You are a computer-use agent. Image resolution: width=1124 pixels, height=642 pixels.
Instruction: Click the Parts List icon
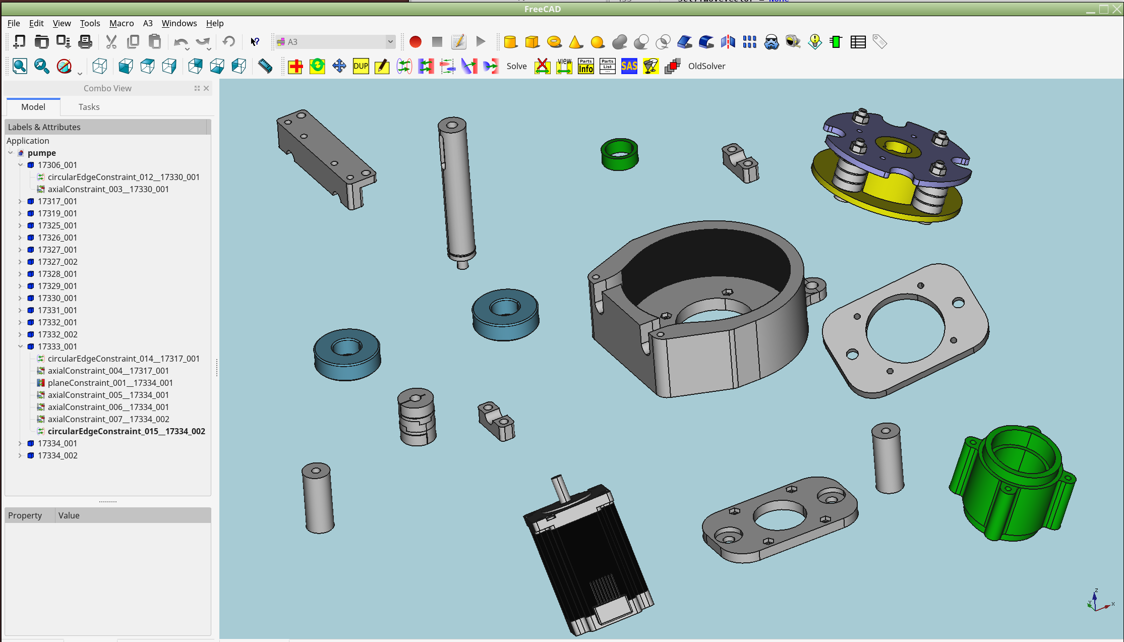pyautogui.click(x=608, y=66)
